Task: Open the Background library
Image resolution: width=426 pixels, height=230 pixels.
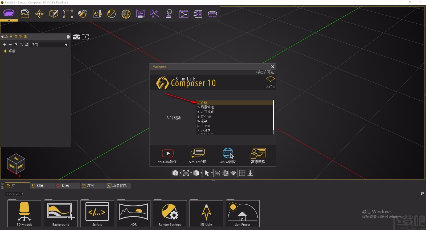Action: tap(61, 214)
